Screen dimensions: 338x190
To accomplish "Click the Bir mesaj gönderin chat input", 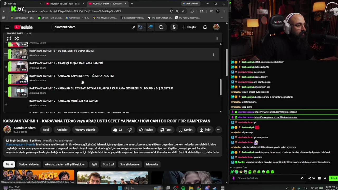I will (x=267, y=178).
